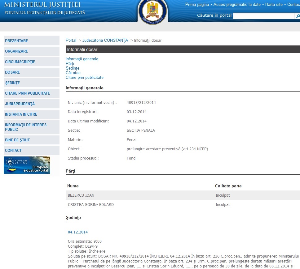
Task: Click the Complet: DL9/P9 line
Action: pyautogui.click(x=83, y=246)
